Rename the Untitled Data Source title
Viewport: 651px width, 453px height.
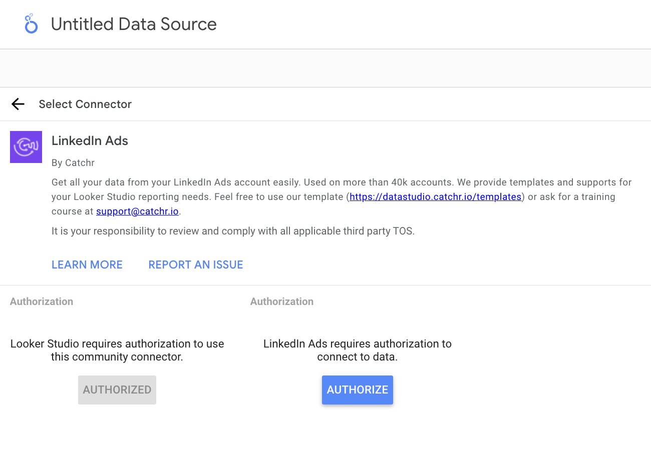click(x=133, y=24)
